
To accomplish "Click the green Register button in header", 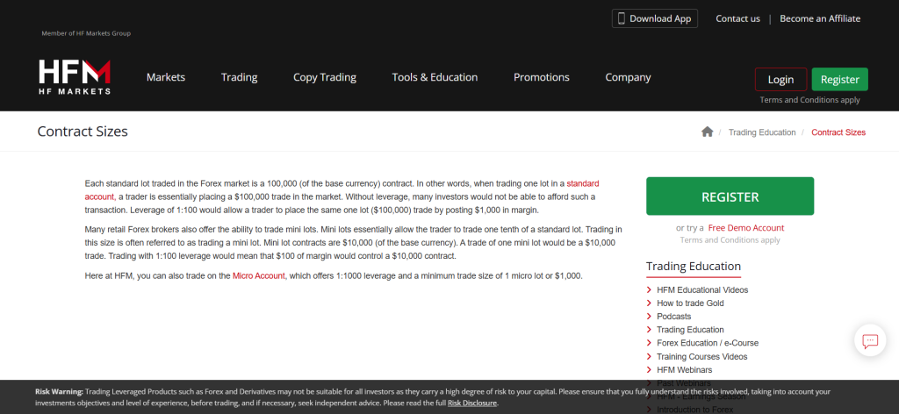I will pyautogui.click(x=839, y=79).
